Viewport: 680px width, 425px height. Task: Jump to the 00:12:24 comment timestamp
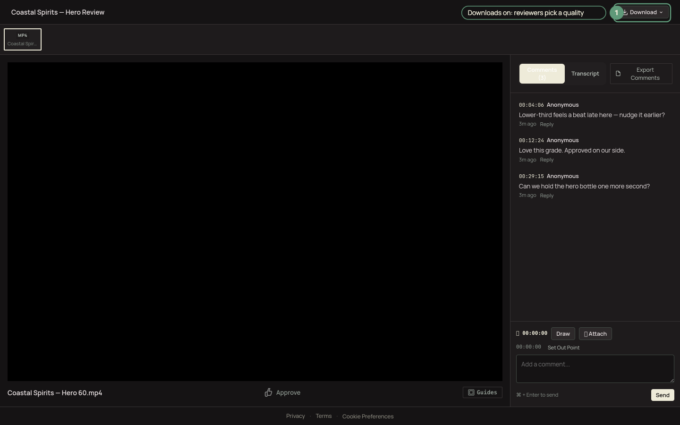tap(531, 140)
